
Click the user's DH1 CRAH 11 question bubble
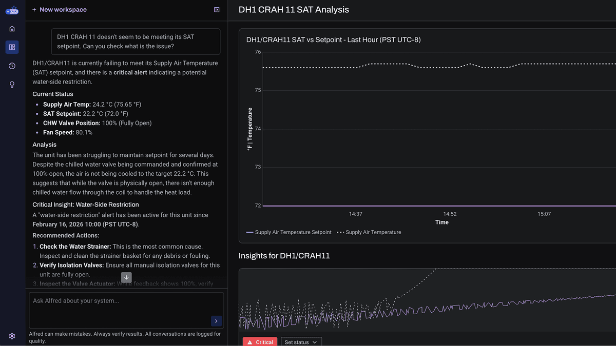136,42
